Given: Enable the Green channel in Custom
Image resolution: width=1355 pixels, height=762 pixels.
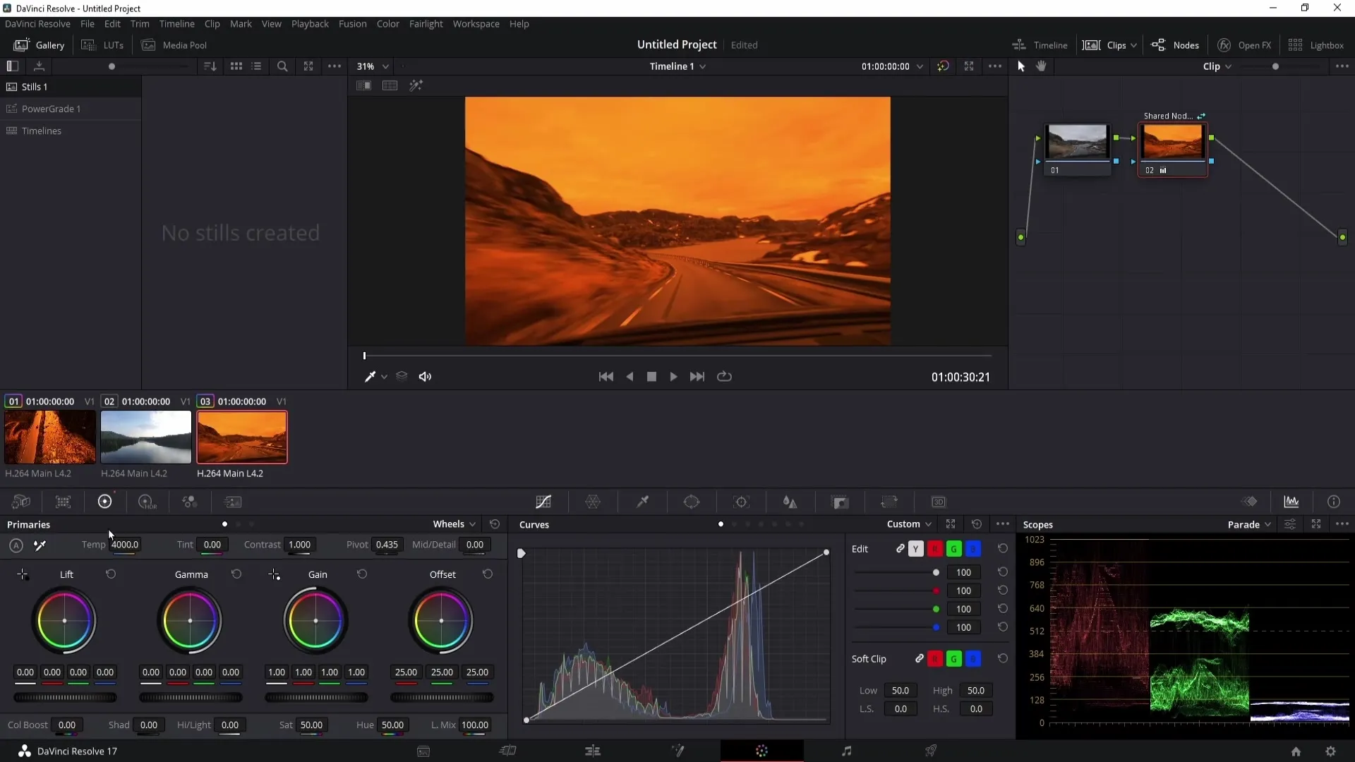Looking at the screenshot, I should click(953, 548).
